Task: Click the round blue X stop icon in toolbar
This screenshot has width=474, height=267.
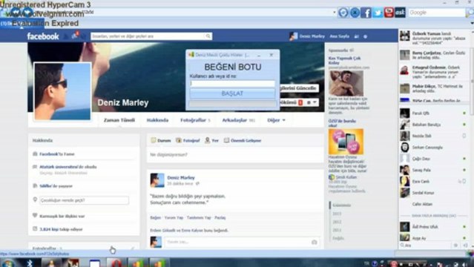Action: tap(355, 13)
